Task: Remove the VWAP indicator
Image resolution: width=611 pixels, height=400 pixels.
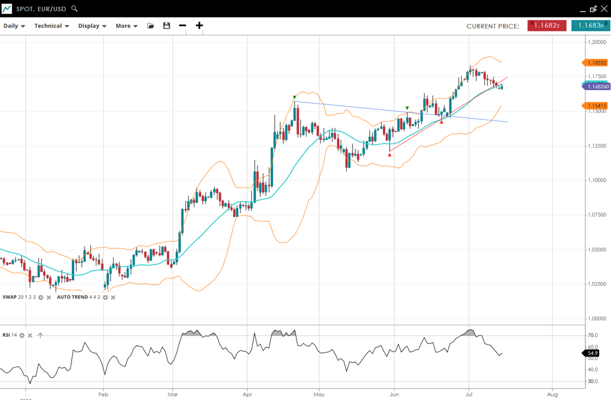Action: [49, 298]
